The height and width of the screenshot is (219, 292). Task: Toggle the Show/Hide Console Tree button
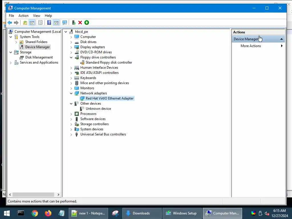[x=32, y=23]
